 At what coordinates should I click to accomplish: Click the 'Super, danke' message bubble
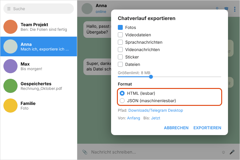click(x=97, y=66)
